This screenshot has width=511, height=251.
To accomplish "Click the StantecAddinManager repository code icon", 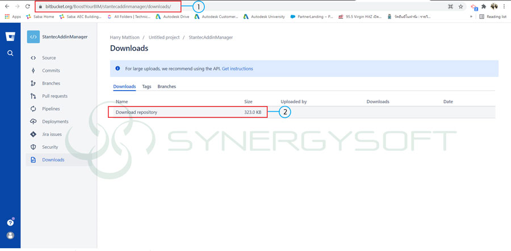I will pos(33,37).
